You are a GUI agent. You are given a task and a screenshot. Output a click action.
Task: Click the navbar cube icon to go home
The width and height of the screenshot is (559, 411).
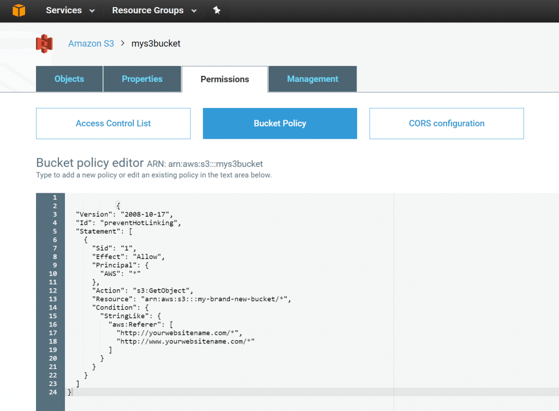[20, 10]
